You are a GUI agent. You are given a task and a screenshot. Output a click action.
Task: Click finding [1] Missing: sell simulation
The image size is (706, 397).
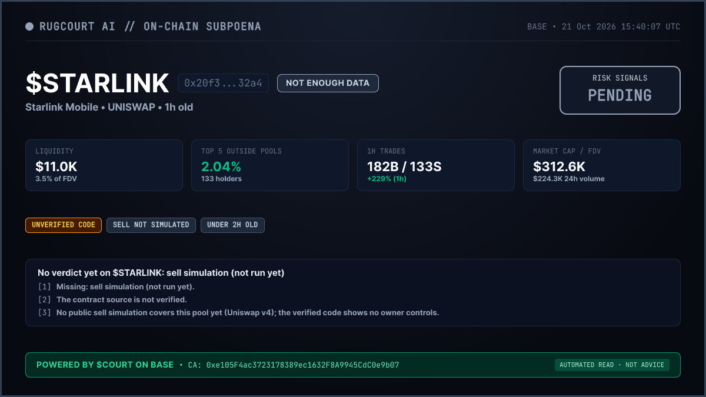click(116, 286)
